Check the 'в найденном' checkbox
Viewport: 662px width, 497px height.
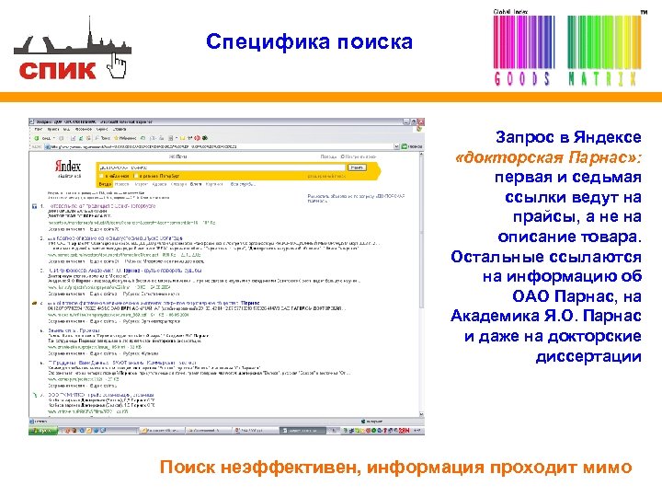[101, 176]
